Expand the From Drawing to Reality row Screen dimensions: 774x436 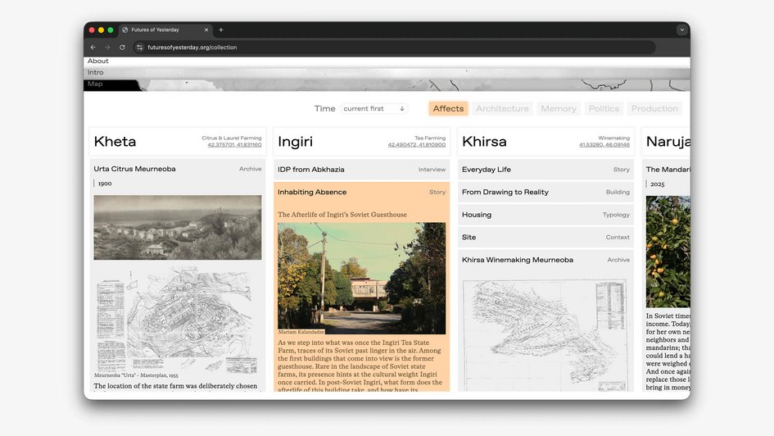point(546,192)
